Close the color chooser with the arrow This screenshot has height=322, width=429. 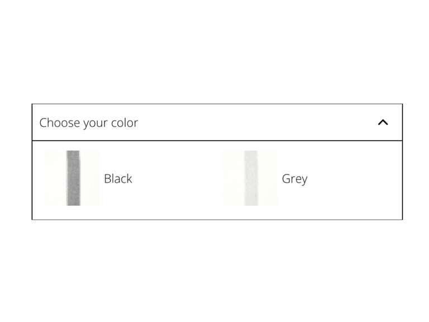(x=383, y=122)
